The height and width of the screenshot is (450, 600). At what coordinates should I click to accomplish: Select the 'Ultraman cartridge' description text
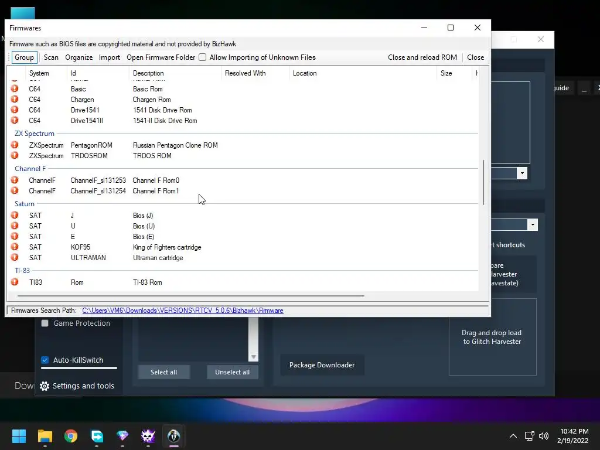pos(158,258)
